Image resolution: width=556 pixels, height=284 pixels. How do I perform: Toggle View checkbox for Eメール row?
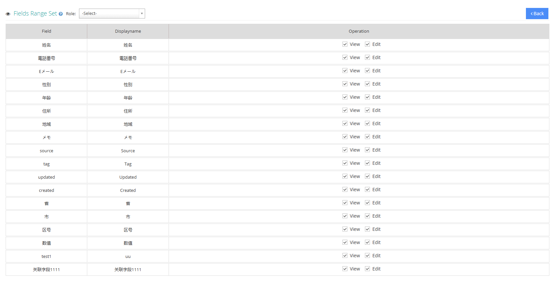(345, 71)
